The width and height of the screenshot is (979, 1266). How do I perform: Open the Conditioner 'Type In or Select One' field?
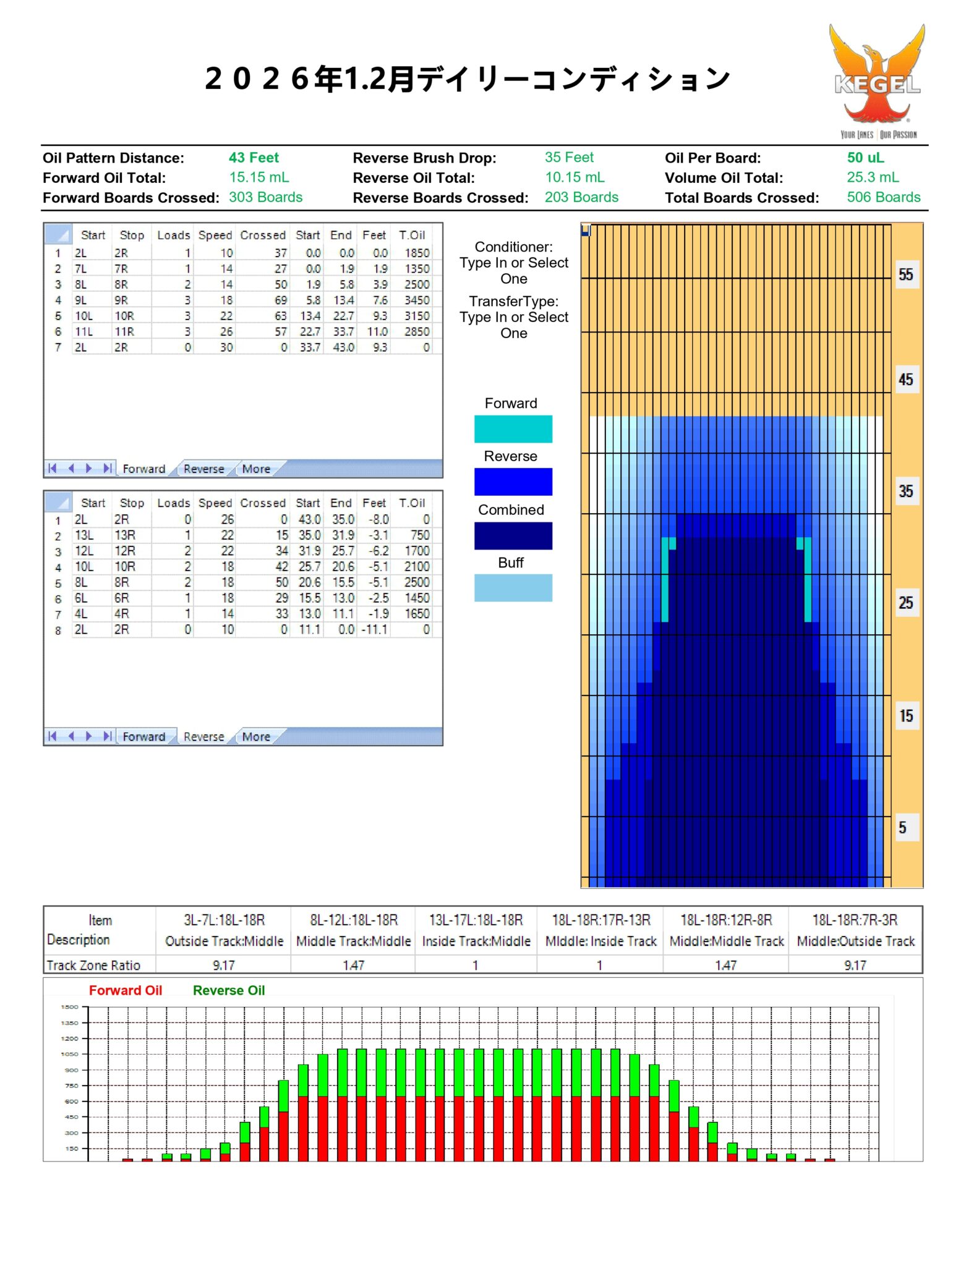(x=513, y=270)
